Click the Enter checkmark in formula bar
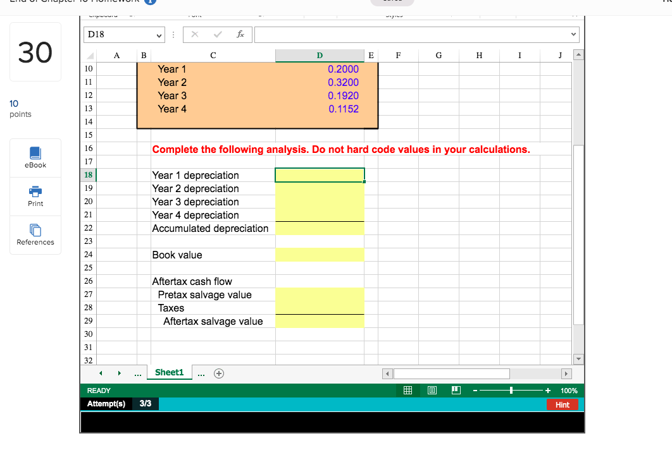This screenshot has height=455, width=672. tap(218, 35)
